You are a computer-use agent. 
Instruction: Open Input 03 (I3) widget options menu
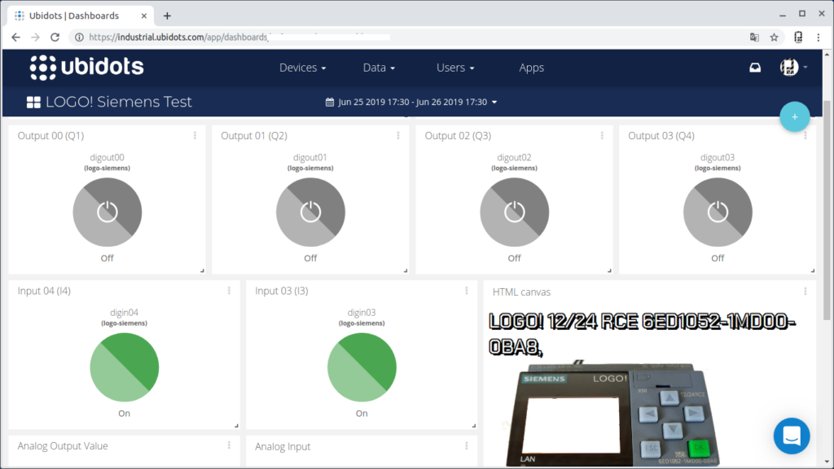pos(467,291)
